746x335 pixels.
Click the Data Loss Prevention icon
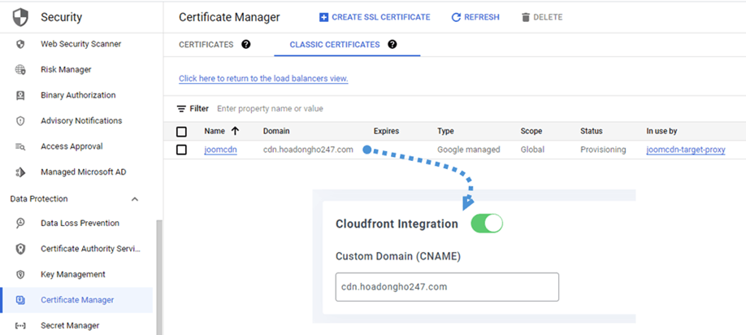point(20,223)
